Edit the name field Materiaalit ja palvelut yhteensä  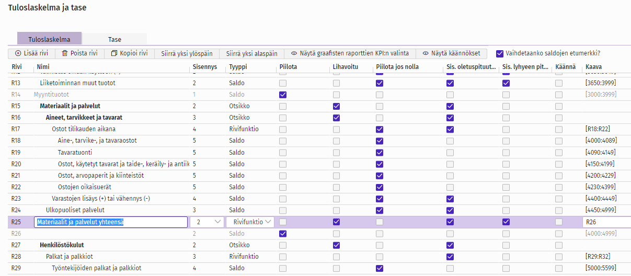(x=111, y=222)
